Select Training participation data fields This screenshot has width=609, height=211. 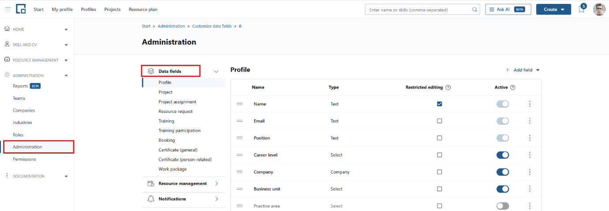pyautogui.click(x=180, y=131)
